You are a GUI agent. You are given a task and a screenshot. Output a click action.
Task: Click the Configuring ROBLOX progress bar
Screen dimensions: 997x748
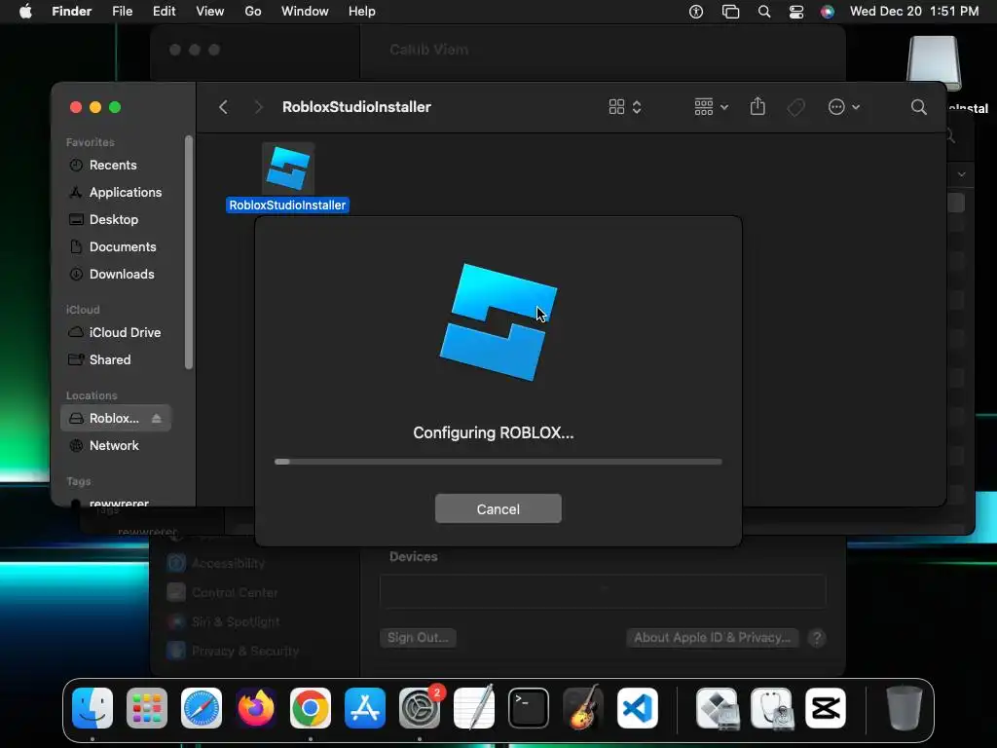click(498, 462)
